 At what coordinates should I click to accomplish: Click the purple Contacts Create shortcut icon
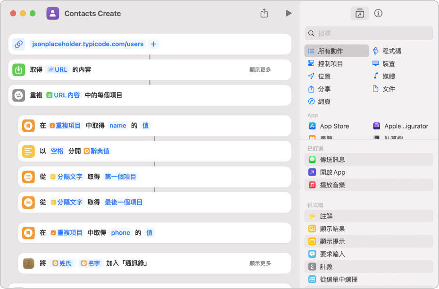[53, 13]
